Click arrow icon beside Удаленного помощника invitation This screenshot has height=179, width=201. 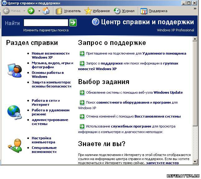82,53
